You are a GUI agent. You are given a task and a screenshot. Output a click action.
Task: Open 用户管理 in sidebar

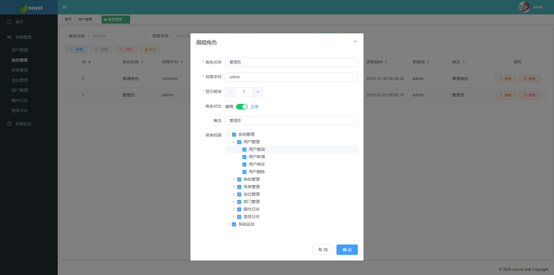click(x=20, y=50)
